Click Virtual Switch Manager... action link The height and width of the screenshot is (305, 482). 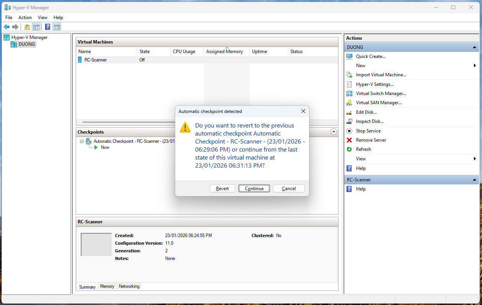coord(381,94)
